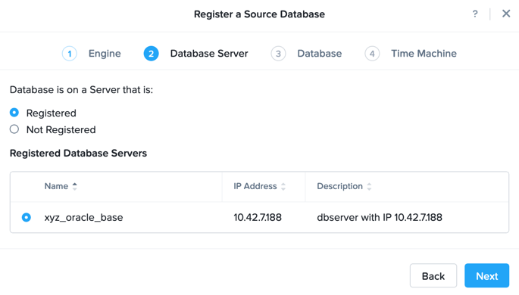Click the xyz_oracle_base server name
519x295 pixels.
click(84, 218)
